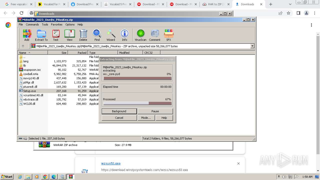Open the Help menu
Screen dimensions: 320x180
tap(80, 24)
